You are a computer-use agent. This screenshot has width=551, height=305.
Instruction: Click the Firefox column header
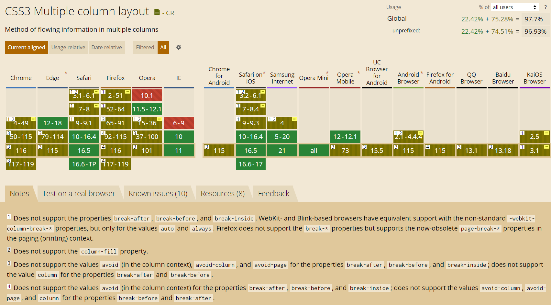point(116,78)
